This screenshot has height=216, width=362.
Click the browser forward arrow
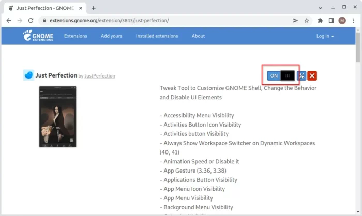click(x=20, y=21)
